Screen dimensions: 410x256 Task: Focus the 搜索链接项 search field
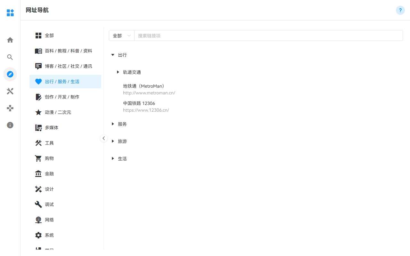[268, 36]
